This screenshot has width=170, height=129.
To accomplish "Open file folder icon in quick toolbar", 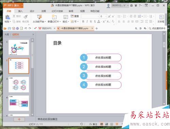I will click(x=5, y=29).
